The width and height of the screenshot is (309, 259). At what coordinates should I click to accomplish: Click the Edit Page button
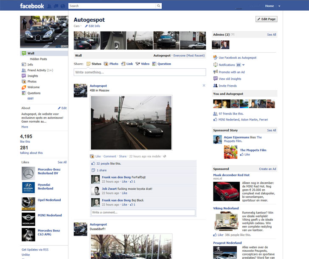[x=267, y=19]
